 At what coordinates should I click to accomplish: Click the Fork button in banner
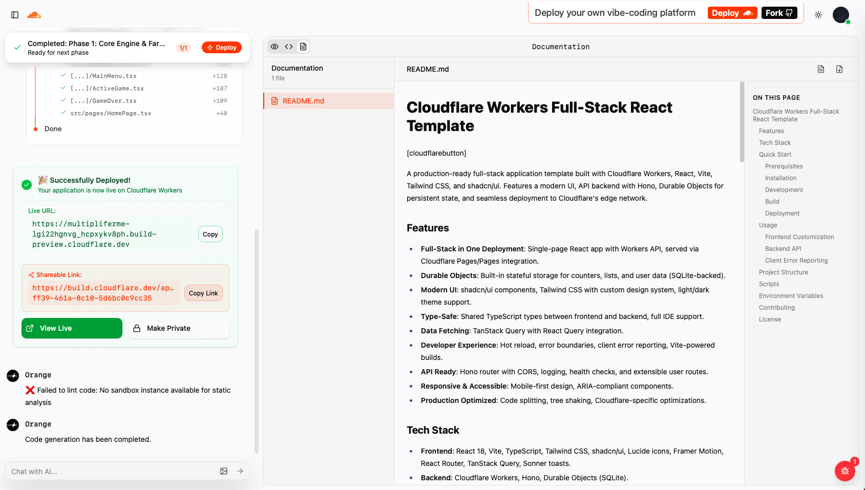(x=779, y=13)
